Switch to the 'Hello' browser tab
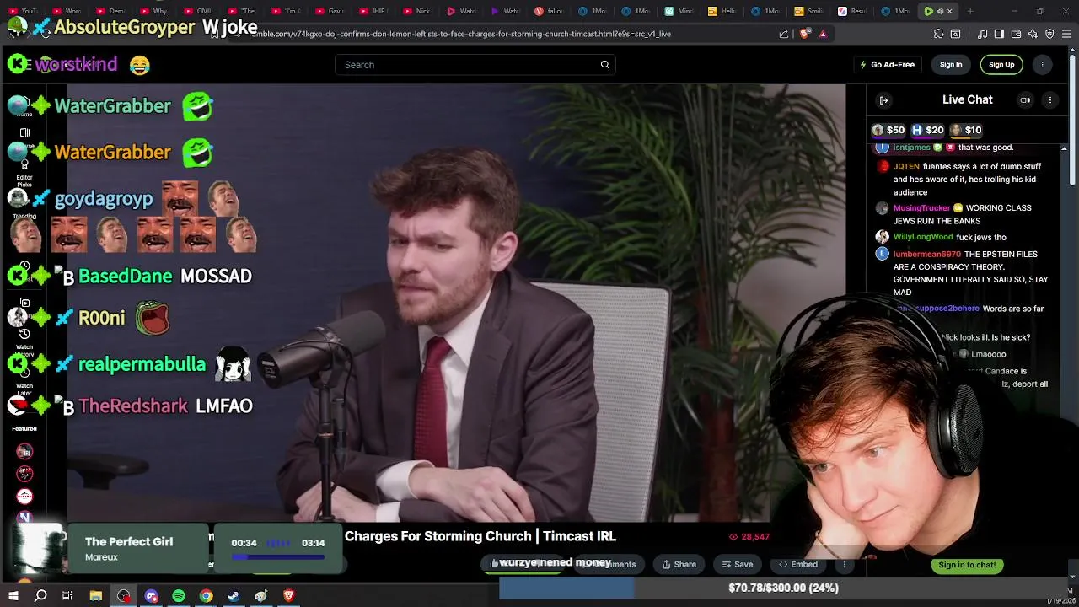 pos(722,11)
